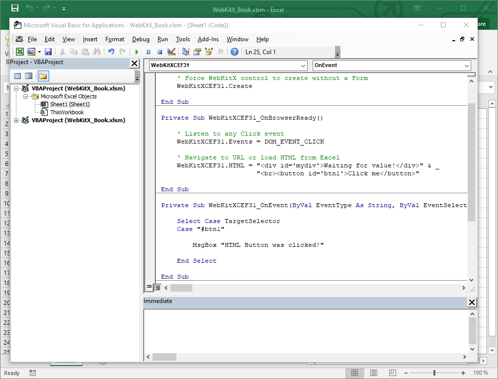This screenshot has width=498, height=379.
Task: Restore the code window with inner restore button
Action: click(x=462, y=39)
